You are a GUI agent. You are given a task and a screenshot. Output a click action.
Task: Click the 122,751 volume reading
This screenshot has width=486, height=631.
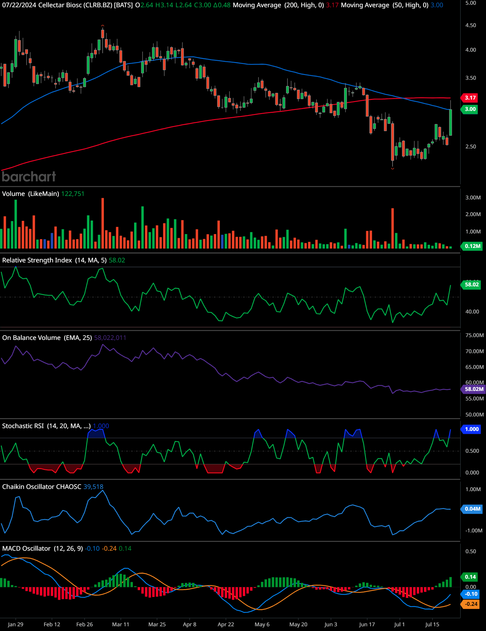point(73,194)
